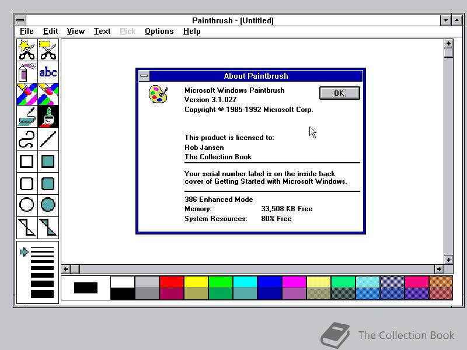Select the straight Line tool
Viewport: 467px width, 350px height.
pyautogui.click(x=48, y=139)
